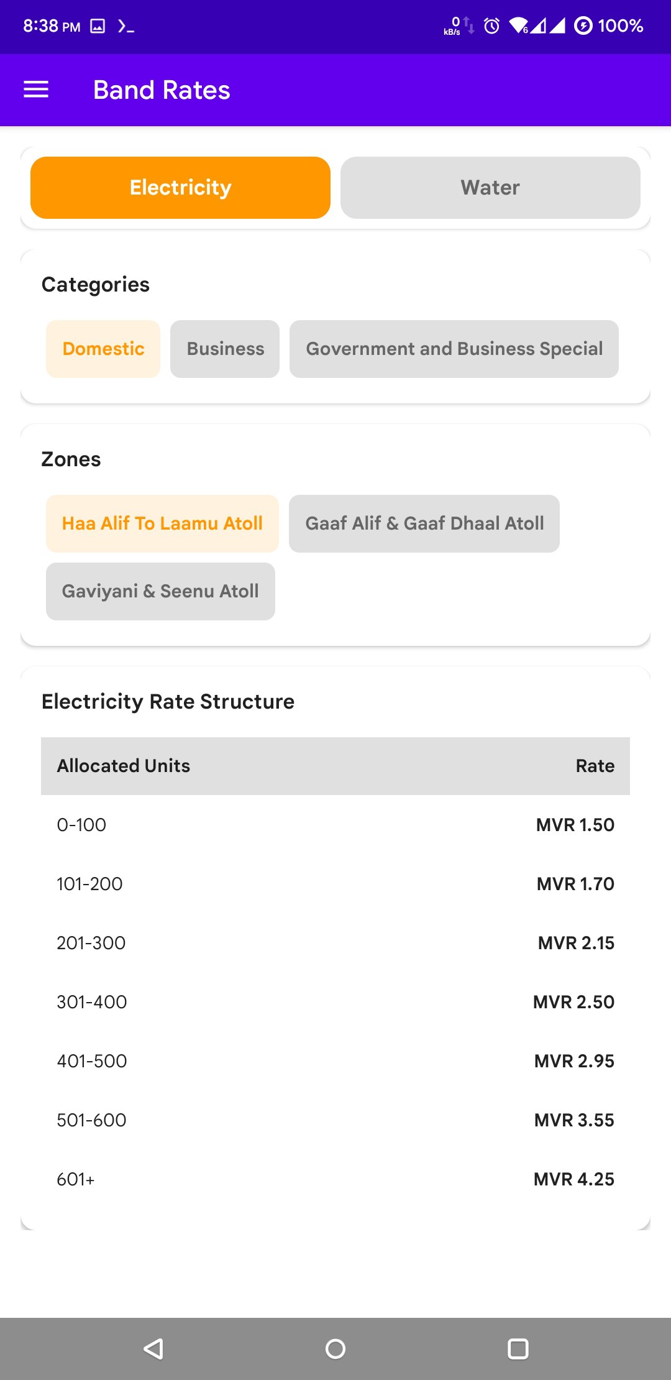This screenshot has width=671, height=1380.
Task: Tap the 0-100 units rate row
Action: 335,825
